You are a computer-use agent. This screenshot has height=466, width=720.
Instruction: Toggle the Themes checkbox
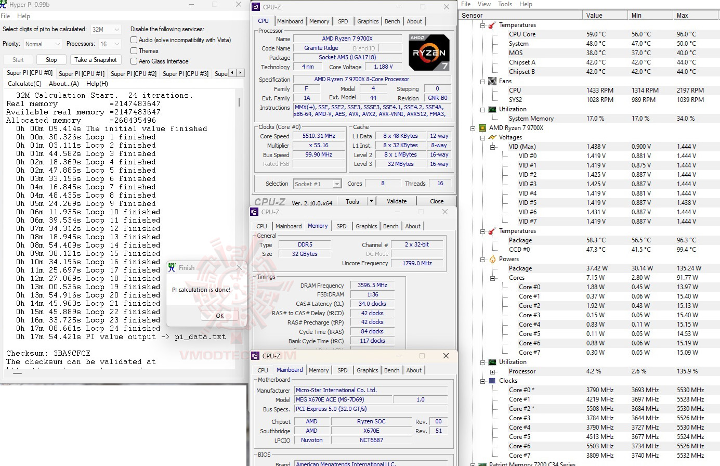(134, 50)
